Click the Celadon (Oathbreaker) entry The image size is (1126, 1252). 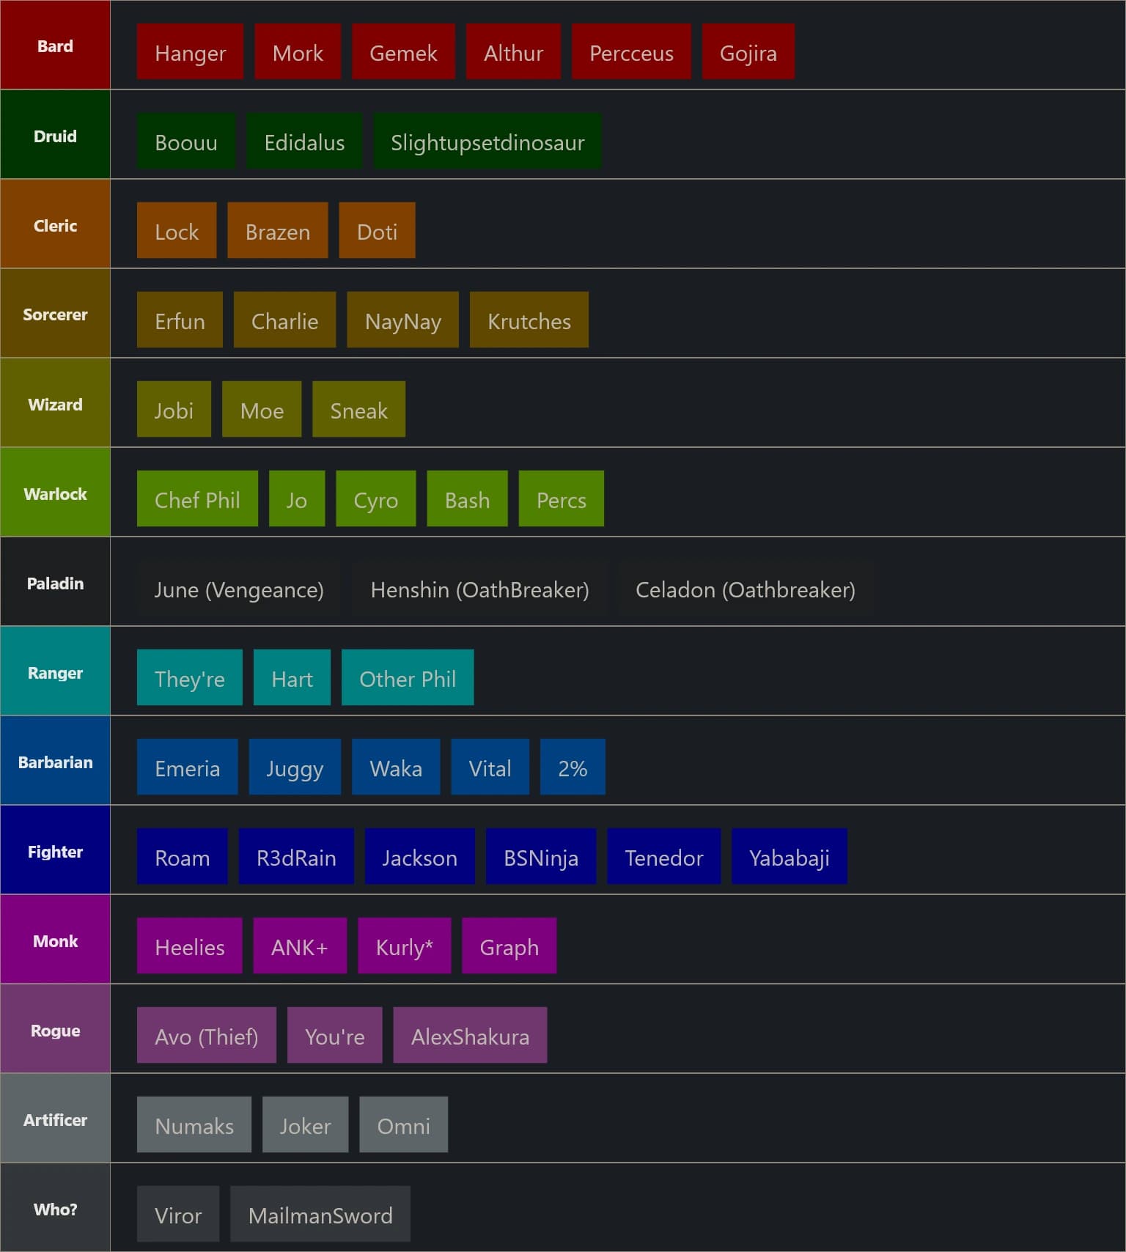(x=745, y=589)
